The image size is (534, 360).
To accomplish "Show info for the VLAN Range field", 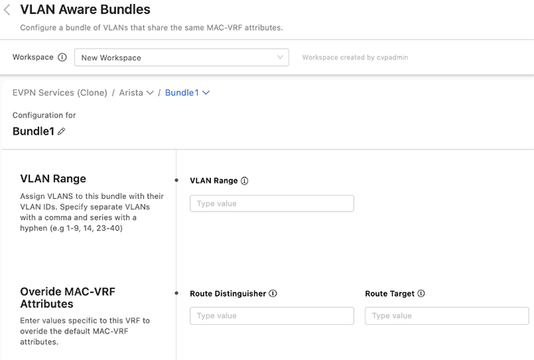I will [x=245, y=181].
